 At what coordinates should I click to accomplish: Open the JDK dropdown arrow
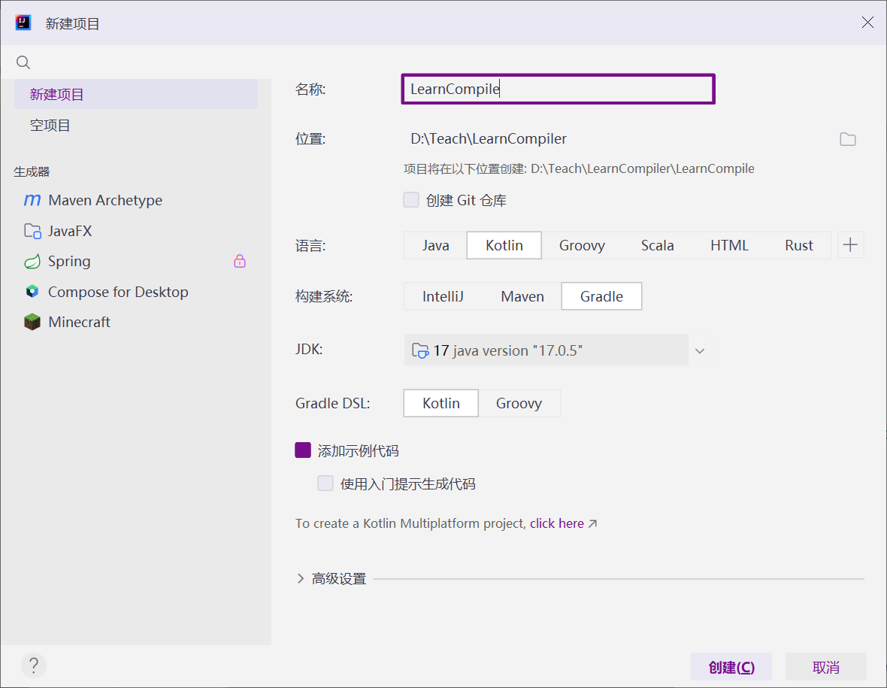[x=700, y=351]
